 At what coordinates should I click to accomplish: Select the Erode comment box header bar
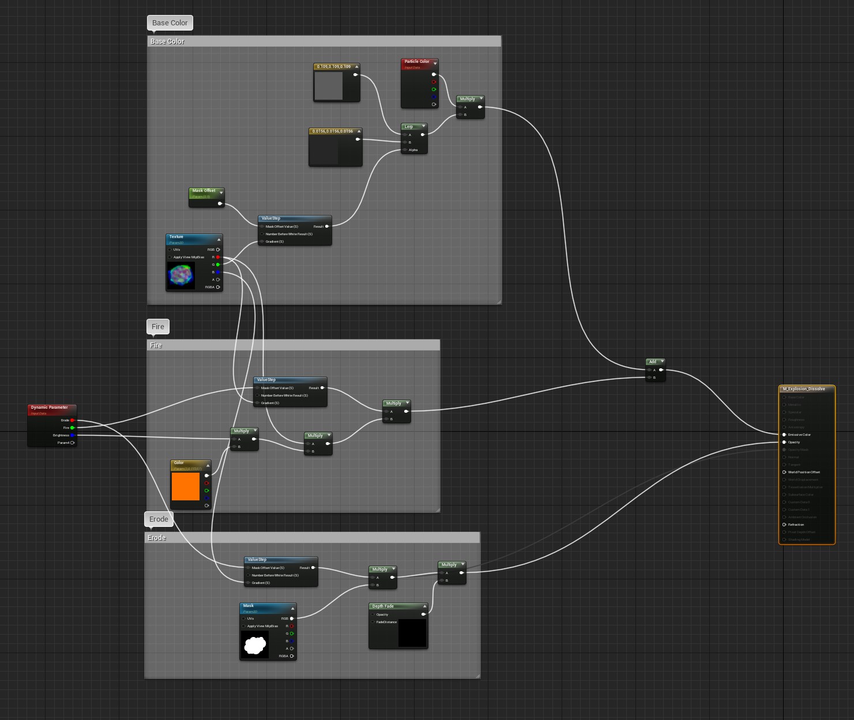312,538
